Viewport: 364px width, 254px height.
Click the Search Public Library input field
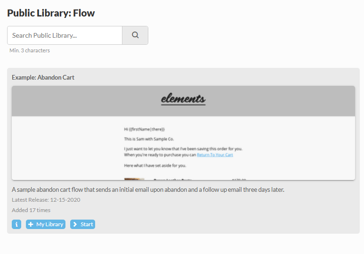click(65, 35)
